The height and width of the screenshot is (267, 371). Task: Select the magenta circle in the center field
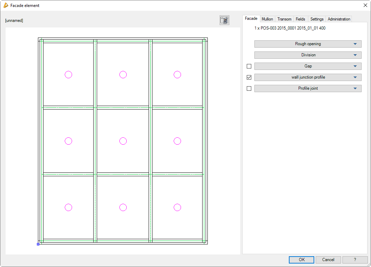click(x=123, y=141)
